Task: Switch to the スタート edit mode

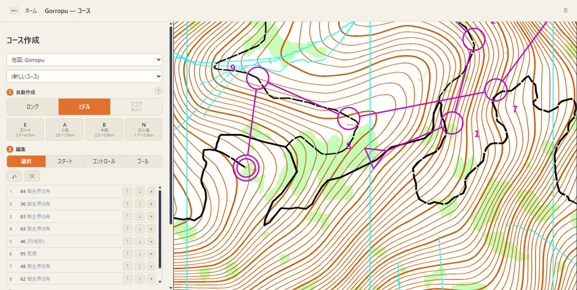Action: (x=65, y=161)
